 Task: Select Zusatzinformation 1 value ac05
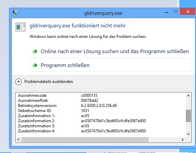tap(85, 116)
